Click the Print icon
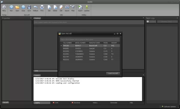The height and width of the screenshot is (109, 180). pos(42,7)
